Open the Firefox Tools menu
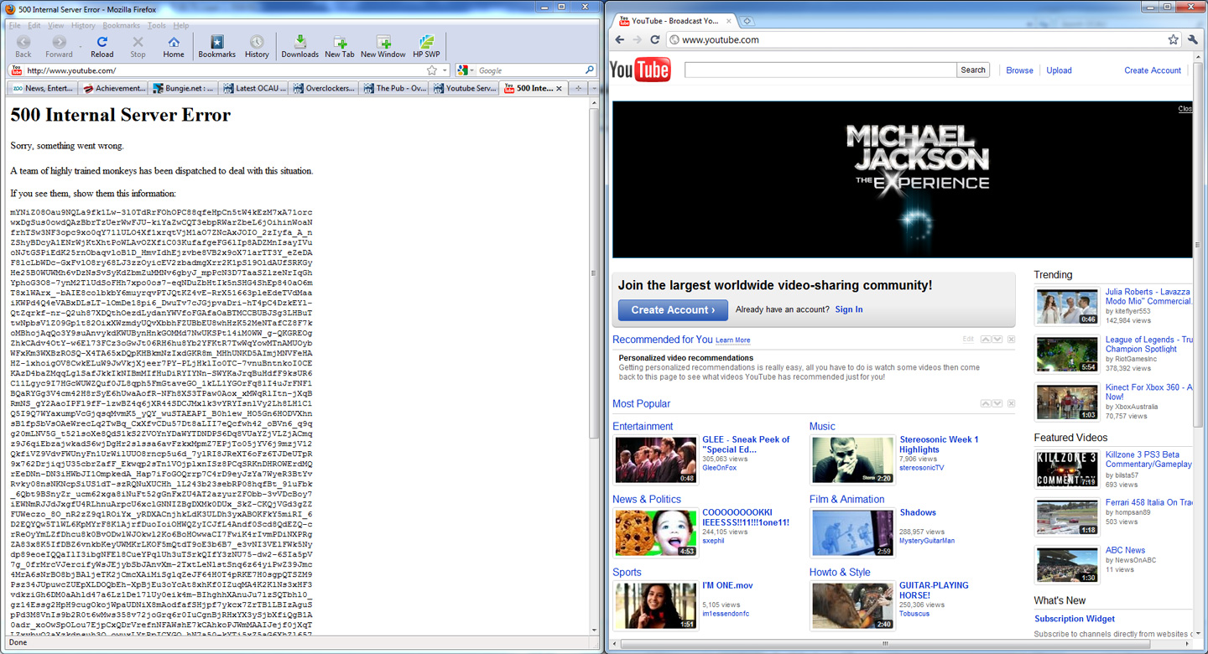This screenshot has height=654, width=1208. click(156, 25)
